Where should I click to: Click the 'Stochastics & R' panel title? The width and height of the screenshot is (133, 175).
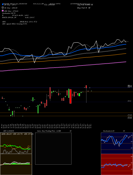click(x=109, y=131)
